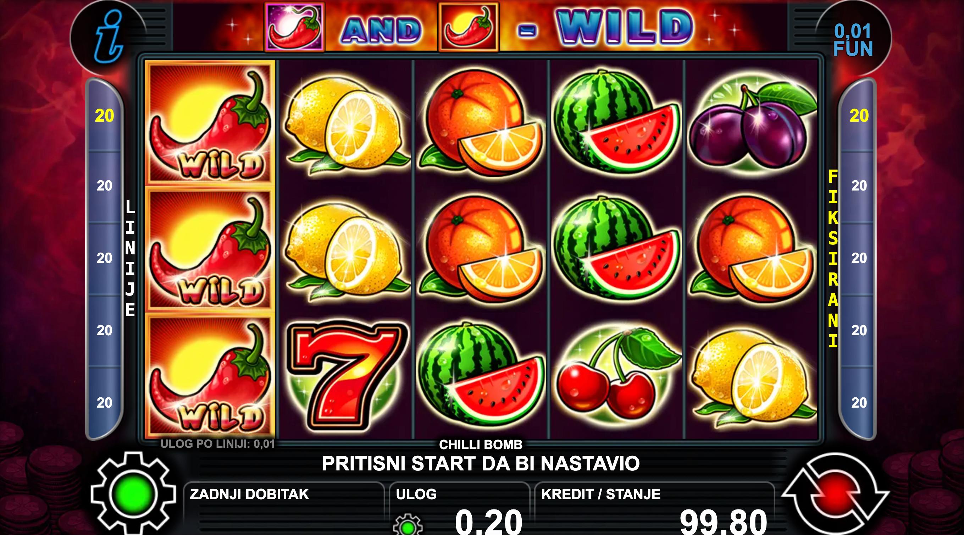This screenshot has width=964, height=535.
Task: Toggle the 0,01 FUN denomination button
Action: (853, 40)
